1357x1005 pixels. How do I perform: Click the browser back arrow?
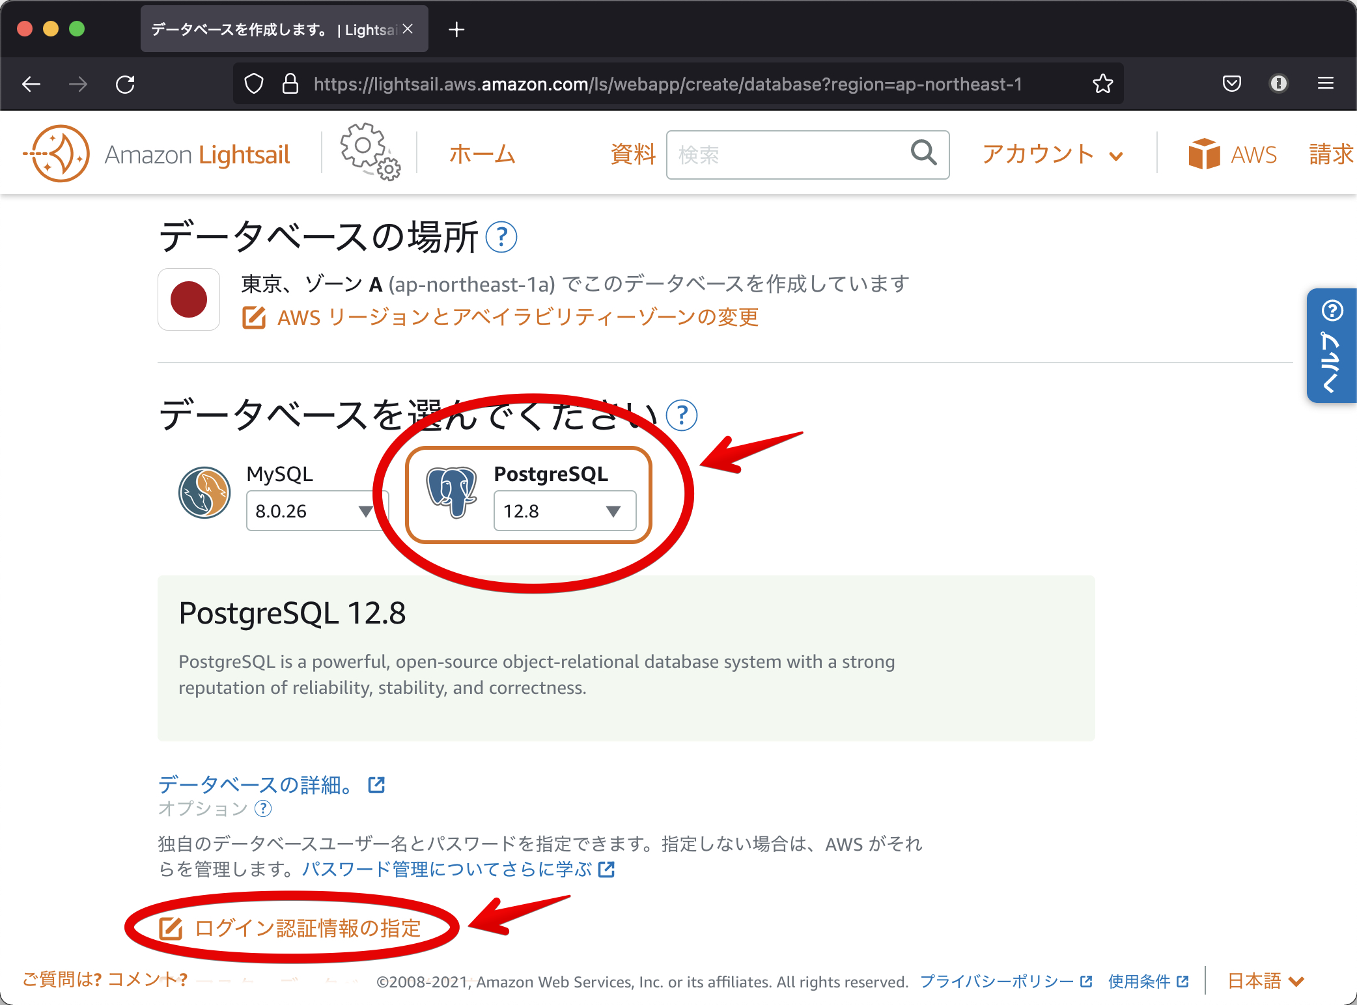coord(31,84)
